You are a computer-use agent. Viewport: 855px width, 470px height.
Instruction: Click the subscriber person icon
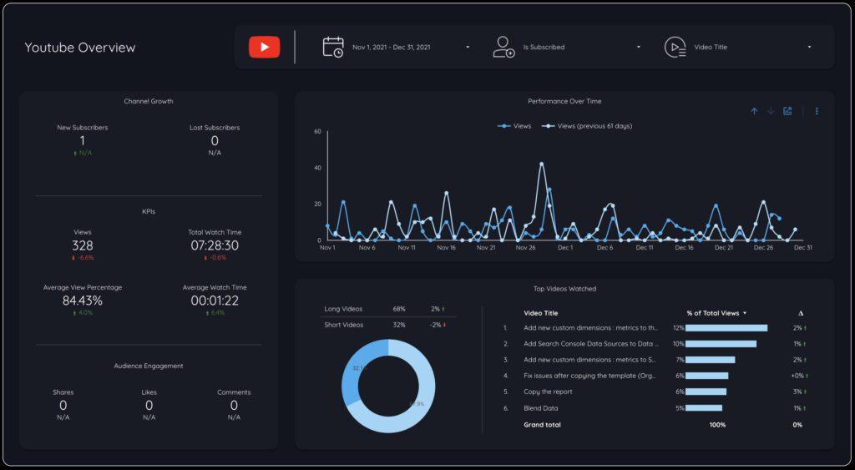click(x=503, y=47)
